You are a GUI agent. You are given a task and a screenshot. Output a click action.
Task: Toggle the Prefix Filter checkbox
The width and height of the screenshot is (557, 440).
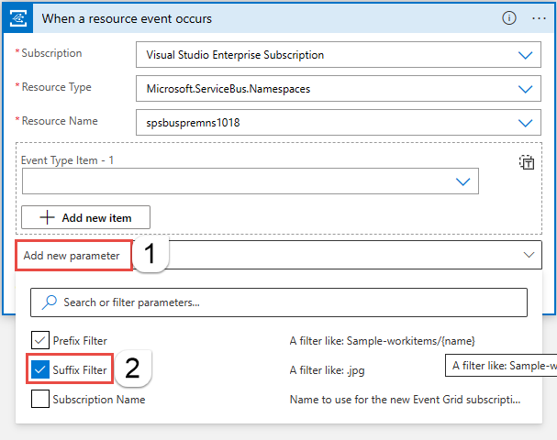[x=40, y=341]
